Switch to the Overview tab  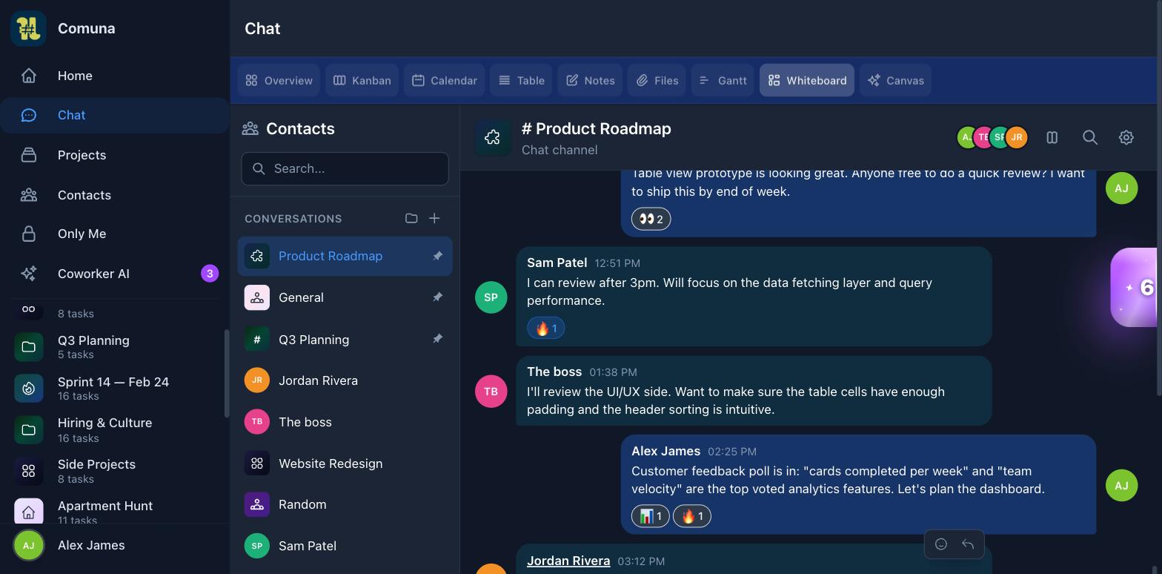tap(279, 80)
